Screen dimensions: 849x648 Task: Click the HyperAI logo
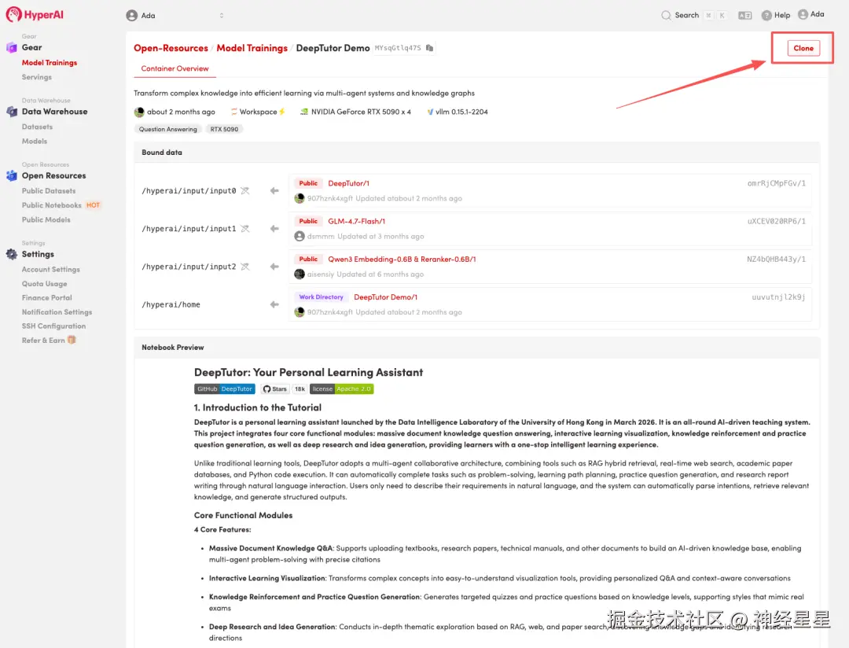(35, 15)
